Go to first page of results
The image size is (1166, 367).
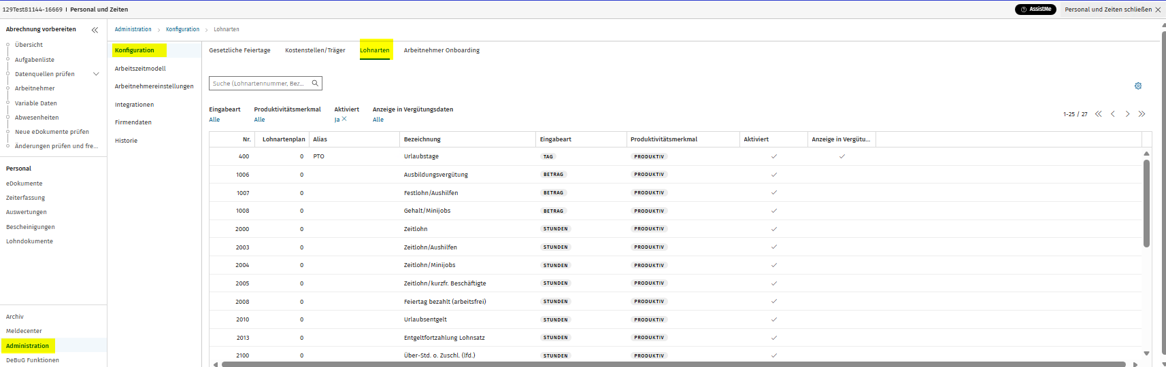click(x=1098, y=114)
